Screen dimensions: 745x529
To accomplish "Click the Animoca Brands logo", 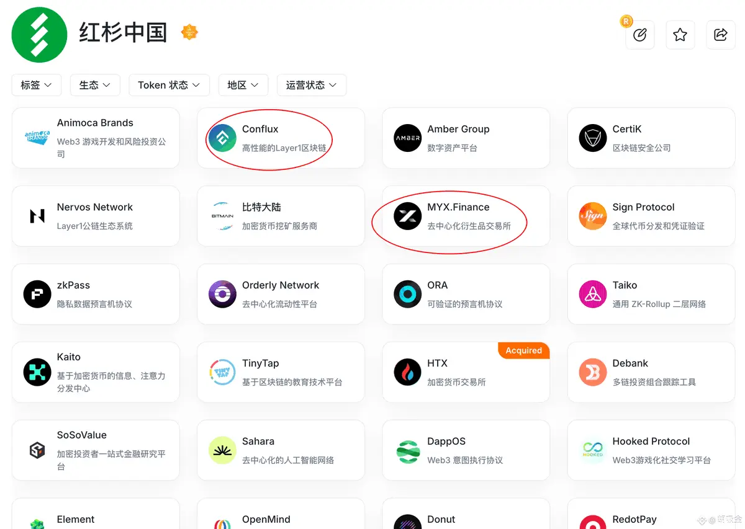I will (37, 138).
